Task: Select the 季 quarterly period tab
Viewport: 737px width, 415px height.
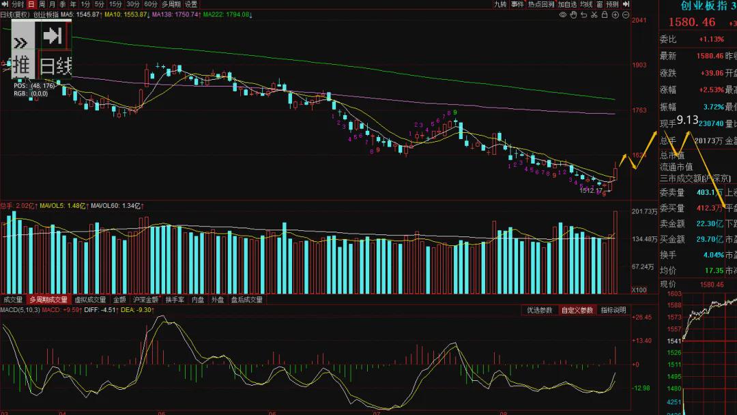Action: click(x=63, y=4)
